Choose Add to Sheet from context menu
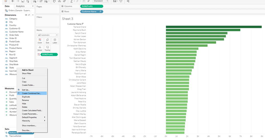The height and width of the screenshot is (138, 265). click(x=32, y=70)
